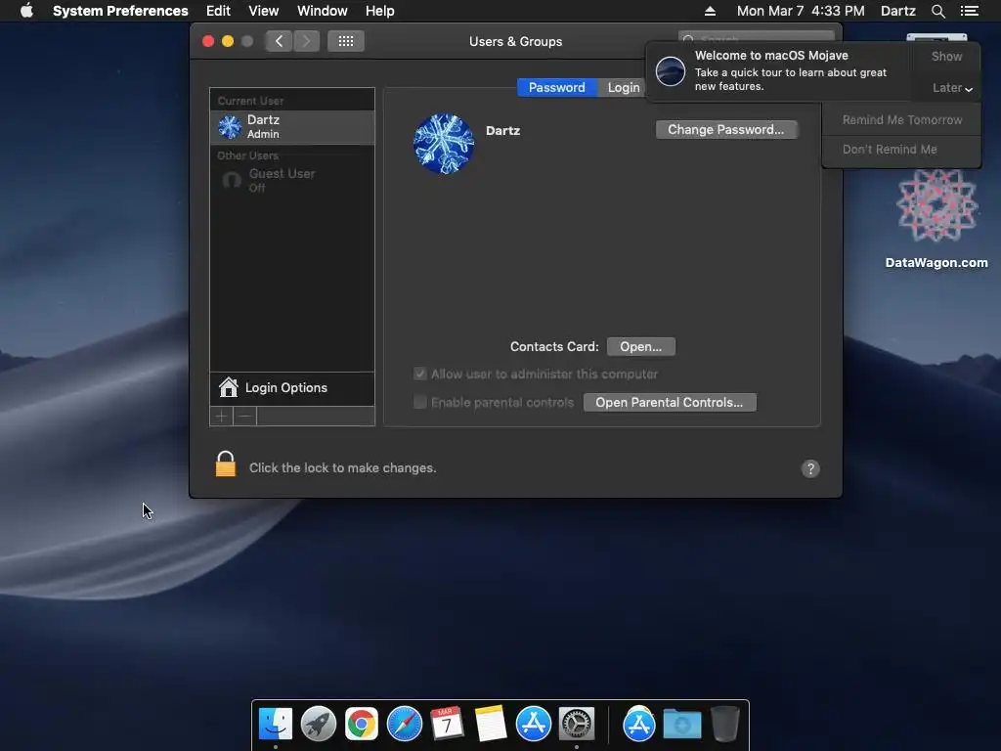Open Notes app in the Dock
Image resolution: width=1001 pixels, height=751 pixels.
[x=491, y=724]
